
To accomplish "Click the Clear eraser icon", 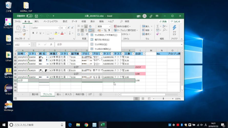I will click(x=158, y=34).
